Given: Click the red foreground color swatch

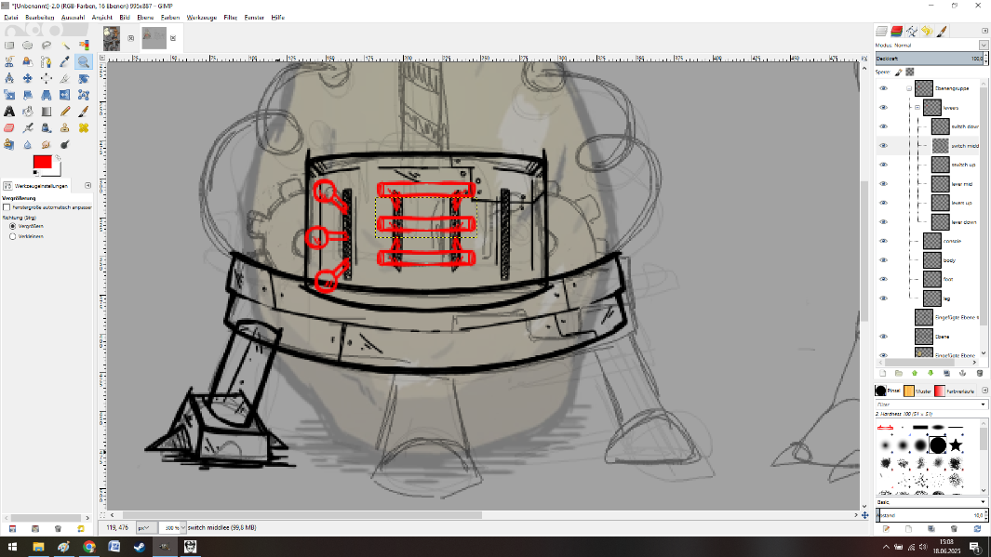Looking at the screenshot, I should [42, 163].
